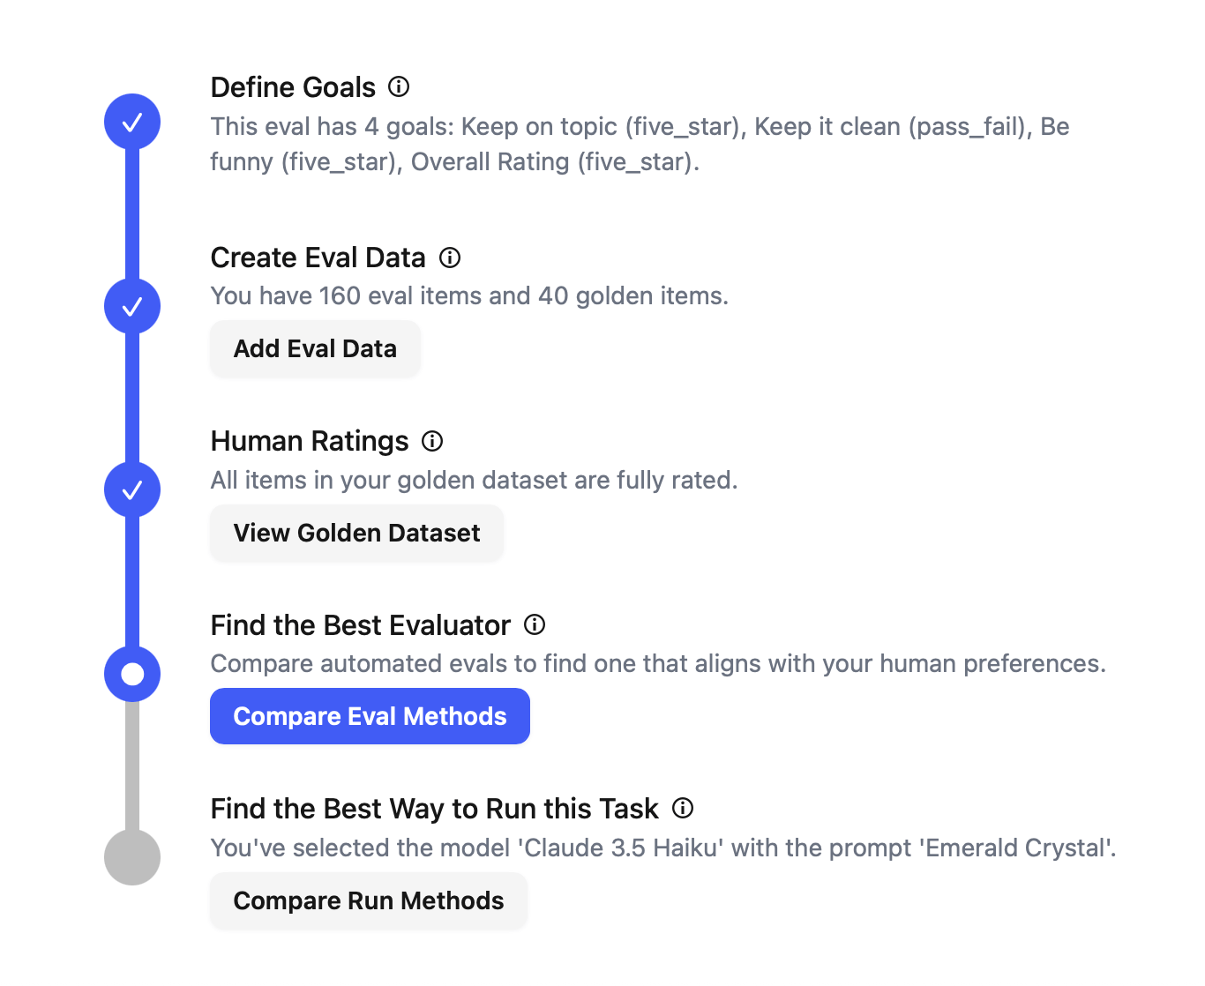The image size is (1205, 986).
Task: Open the View Golden Dataset button
Action: pos(356,533)
